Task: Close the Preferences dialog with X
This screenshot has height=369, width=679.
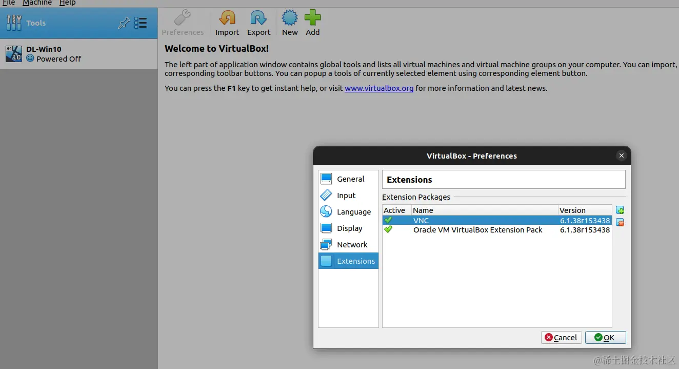Action: 622,156
